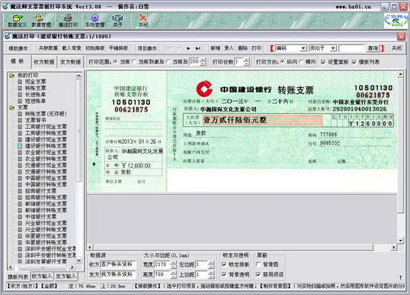Image resolution: width=410 pixels, height=295 pixels.
Task: Select 横向 print direction
Action: pos(302,62)
